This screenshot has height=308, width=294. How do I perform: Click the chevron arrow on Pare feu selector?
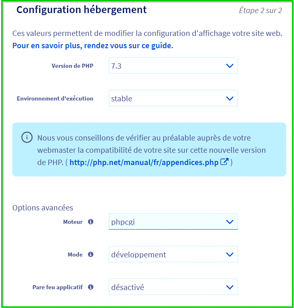(229, 287)
